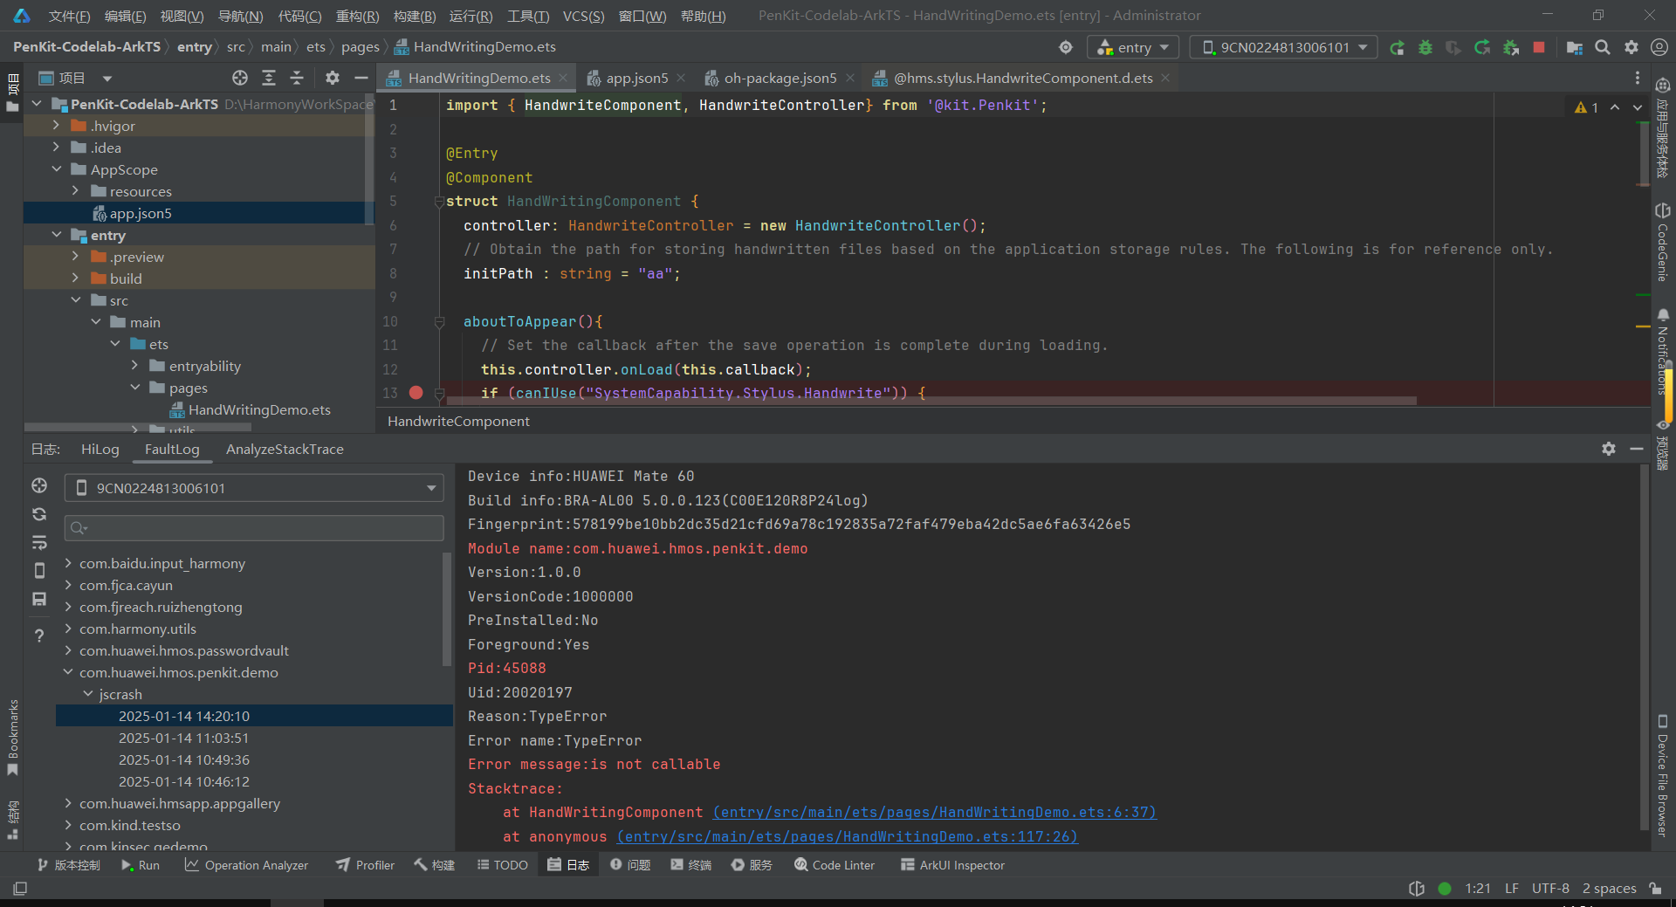1676x907 pixels.
Task: Open Search Everywhere magnifier icon
Action: (1603, 47)
